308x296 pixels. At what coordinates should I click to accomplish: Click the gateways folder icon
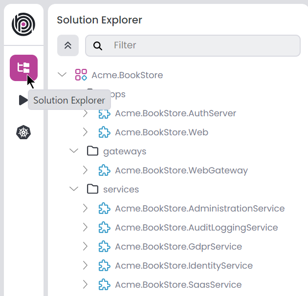point(92,151)
